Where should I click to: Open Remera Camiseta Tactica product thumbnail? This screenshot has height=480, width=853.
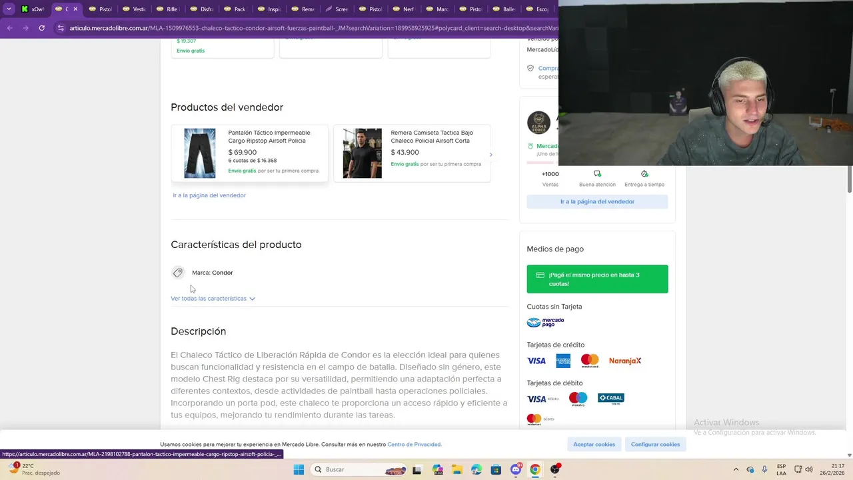click(x=363, y=153)
